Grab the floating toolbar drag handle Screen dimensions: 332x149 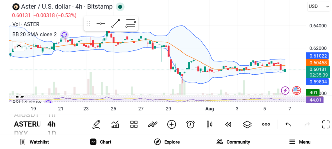tap(88, 23)
